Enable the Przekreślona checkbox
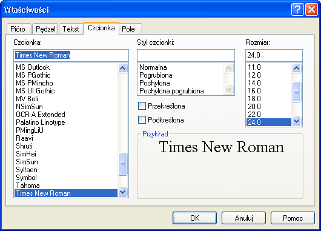This screenshot has height=231, width=321. (x=142, y=106)
